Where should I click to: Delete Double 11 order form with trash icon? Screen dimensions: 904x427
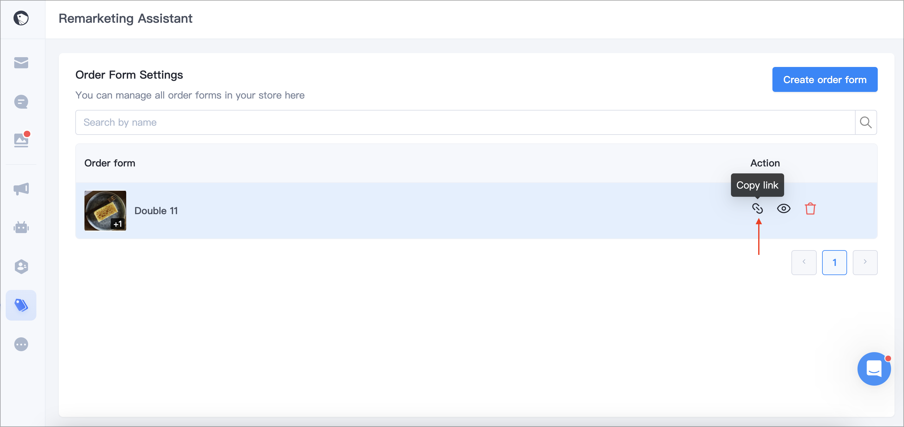[810, 209]
